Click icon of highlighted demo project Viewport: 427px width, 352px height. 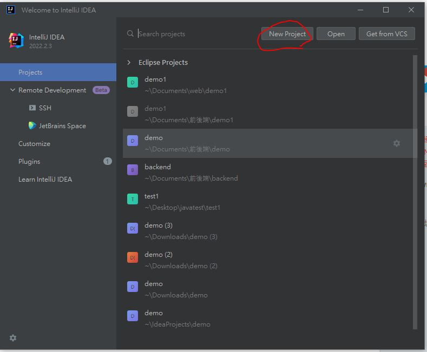click(133, 141)
